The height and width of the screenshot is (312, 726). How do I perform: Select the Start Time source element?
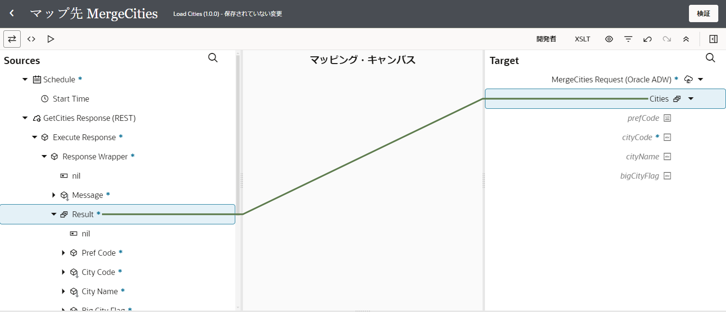(x=71, y=99)
